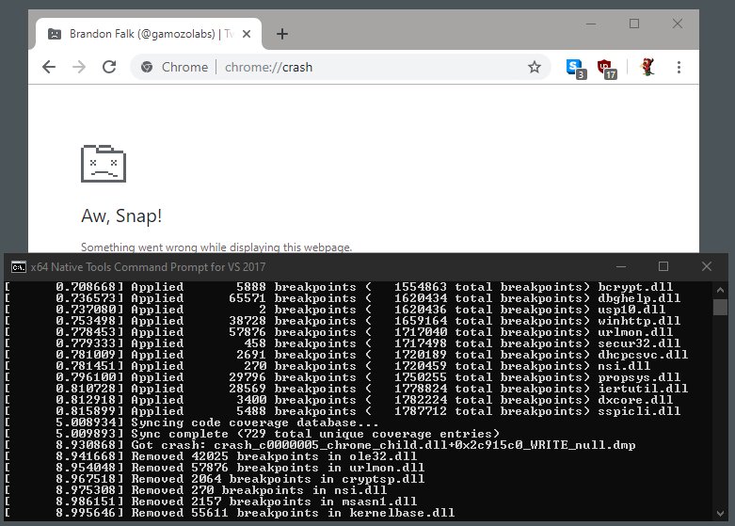Open a new tab with the plus button

pyautogui.click(x=281, y=34)
